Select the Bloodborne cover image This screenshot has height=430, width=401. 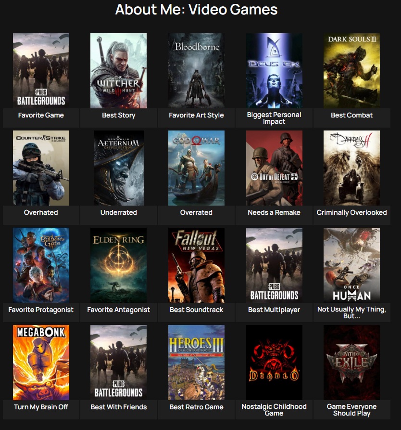(x=196, y=71)
